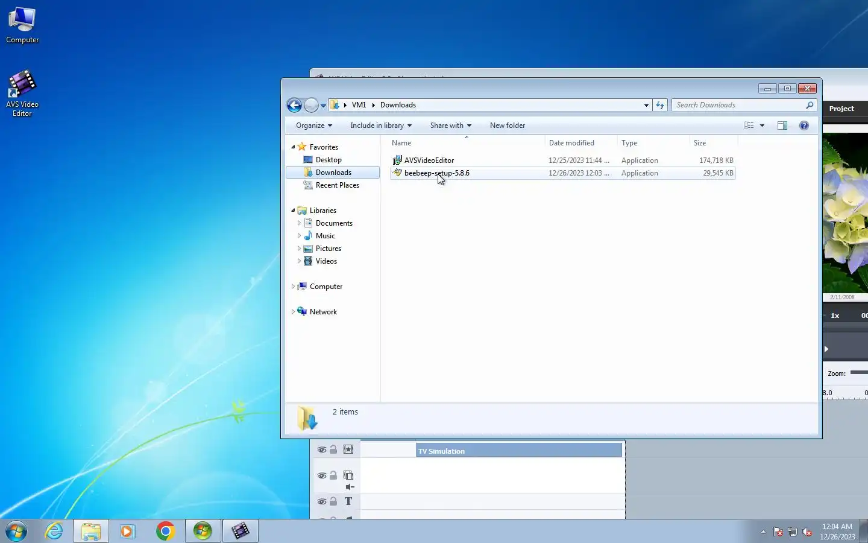Click play in AVS preview

(x=826, y=349)
